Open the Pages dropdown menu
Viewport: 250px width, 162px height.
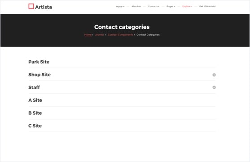(x=171, y=7)
